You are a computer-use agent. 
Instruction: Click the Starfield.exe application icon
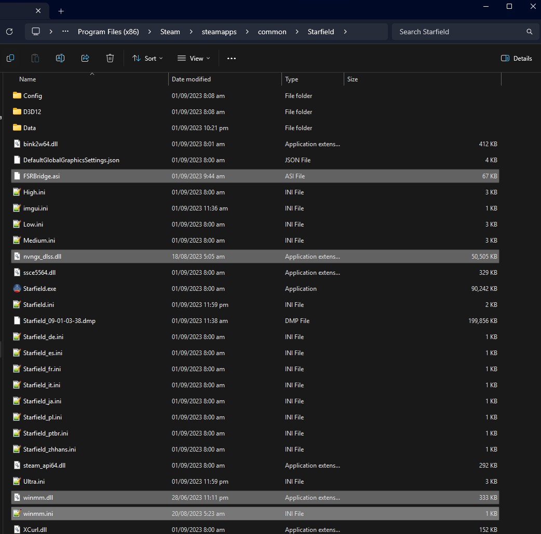pyautogui.click(x=17, y=289)
